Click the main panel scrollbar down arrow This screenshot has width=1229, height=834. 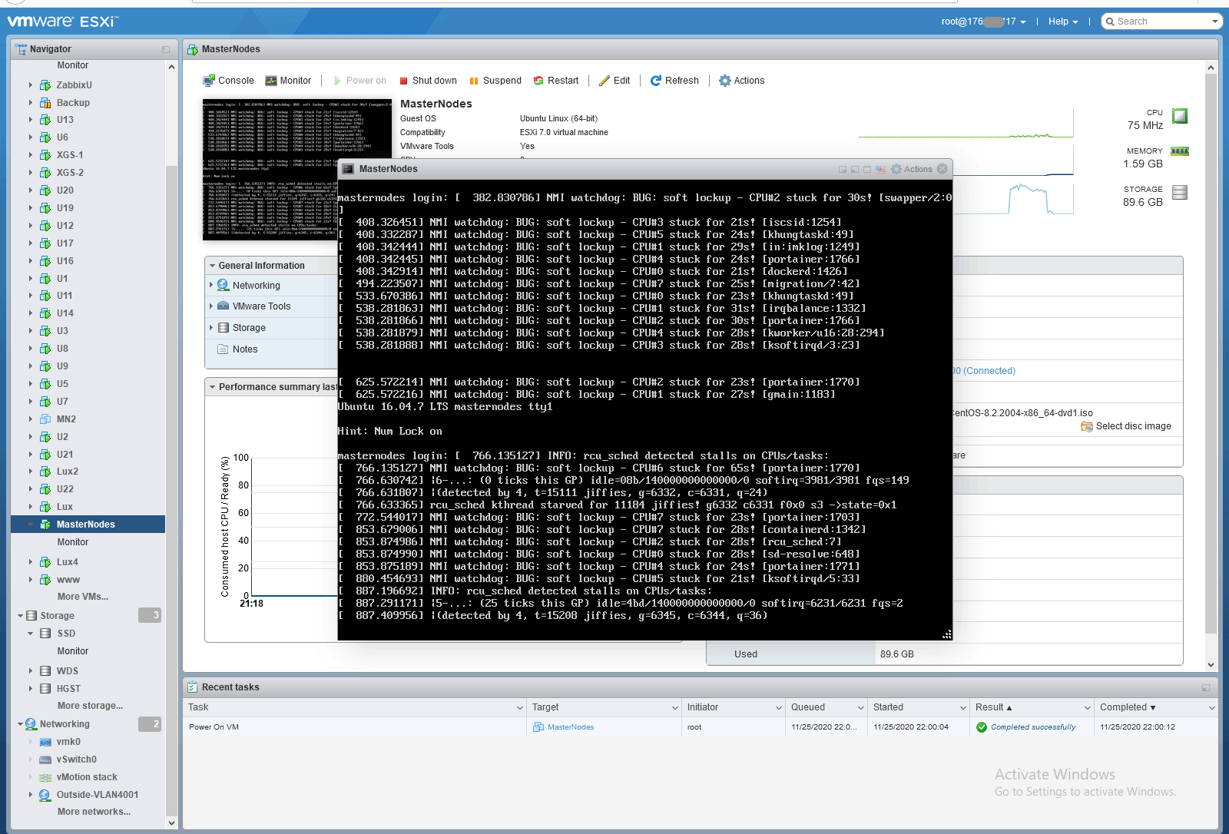tap(1211, 665)
